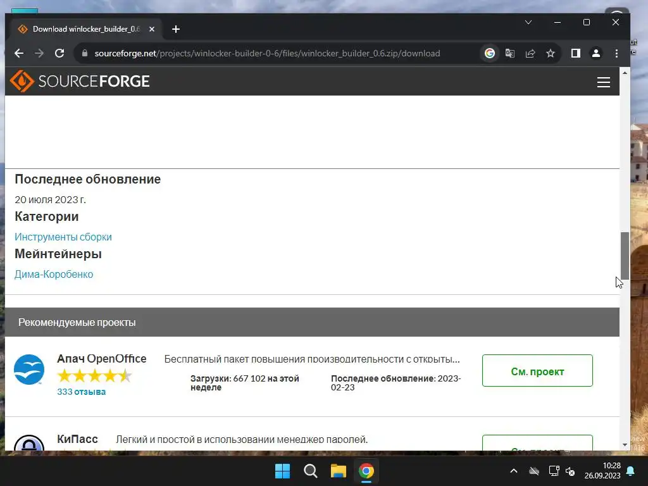The height and width of the screenshot is (486, 648).
Task: Go back to the previous page
Action: pyautogui.click(x=19, y=53)
